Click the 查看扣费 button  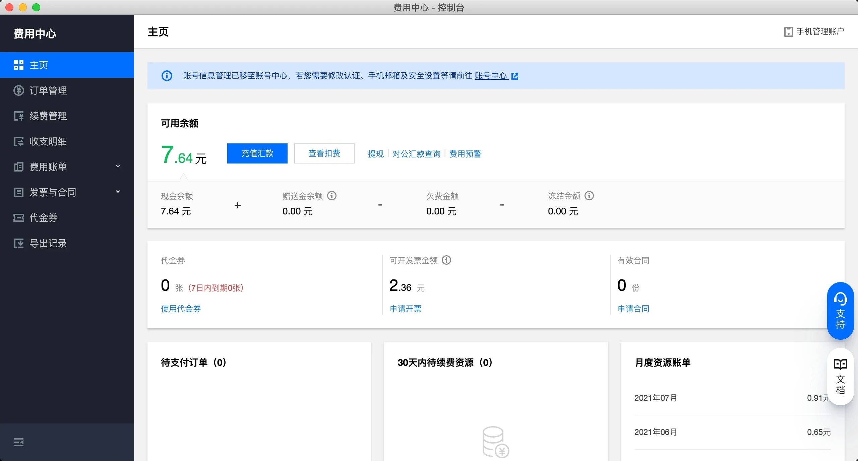(x=324, y=153)
